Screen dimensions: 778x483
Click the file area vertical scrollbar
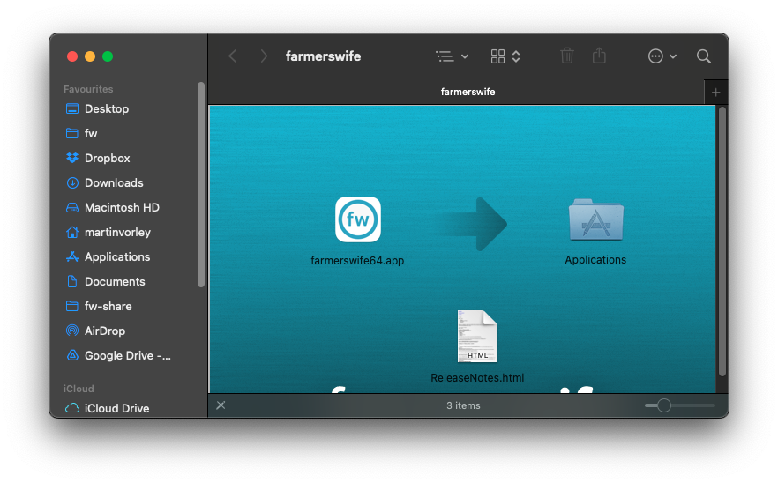[x=722, y=241]
